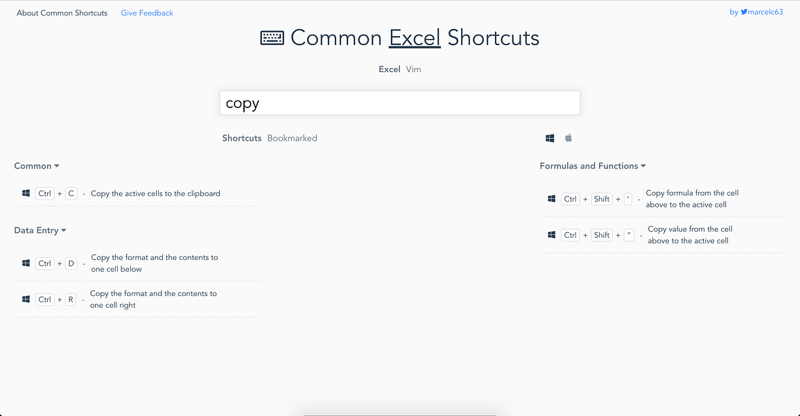This screenshot has width=800, height=416.
Task: Open the Bookmarked shortcuts view
Action: [292, 138]
